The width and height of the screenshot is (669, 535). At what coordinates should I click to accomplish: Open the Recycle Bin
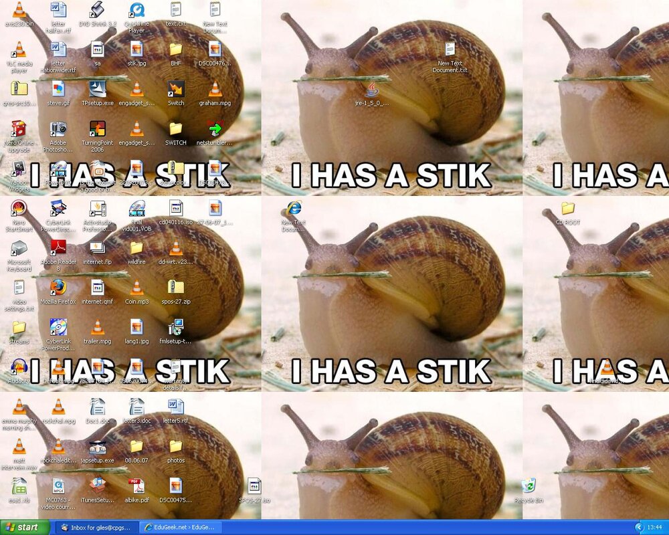(529, 486)
